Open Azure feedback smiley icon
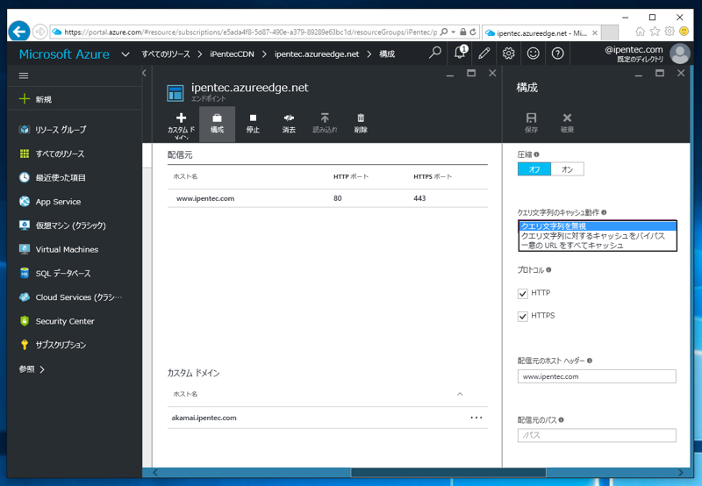This screenshot has width=702, height=486. point(533,54)
